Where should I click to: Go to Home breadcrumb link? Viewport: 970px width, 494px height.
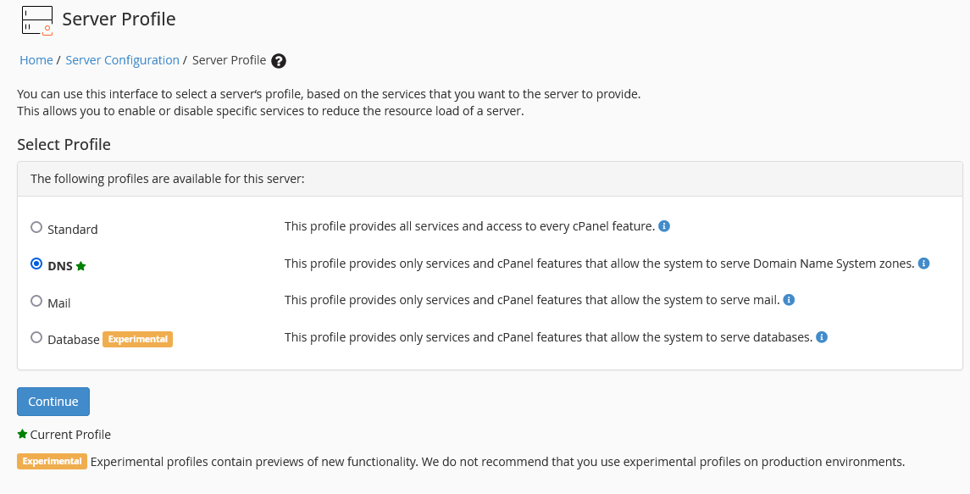coord(36,60)
